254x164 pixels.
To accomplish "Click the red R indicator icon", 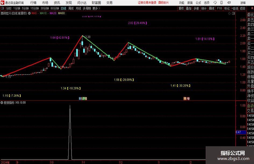I will (252, 8).
